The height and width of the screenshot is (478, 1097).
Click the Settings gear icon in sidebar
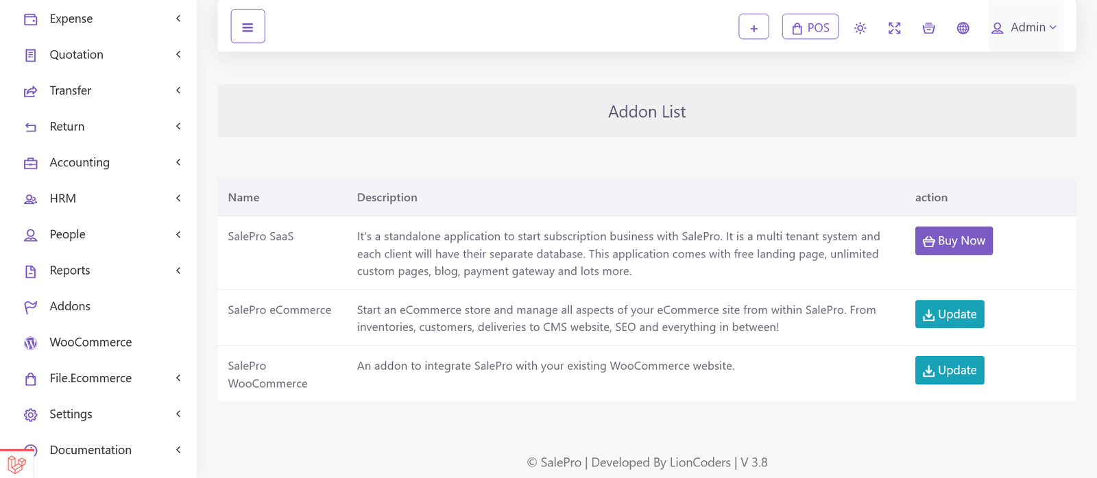[31, 414]
